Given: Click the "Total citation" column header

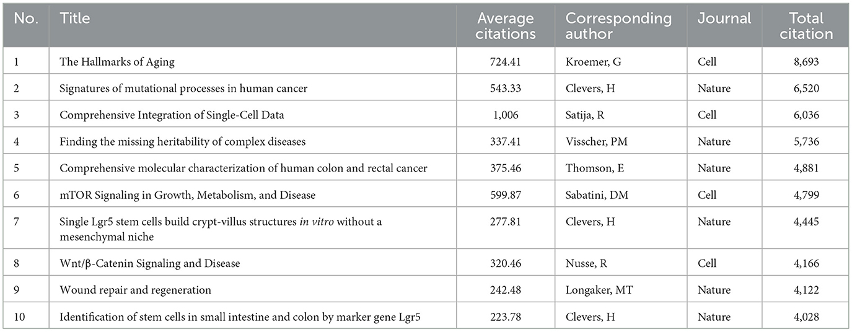Looking at the screenshot, I should (x=806, y=26).
